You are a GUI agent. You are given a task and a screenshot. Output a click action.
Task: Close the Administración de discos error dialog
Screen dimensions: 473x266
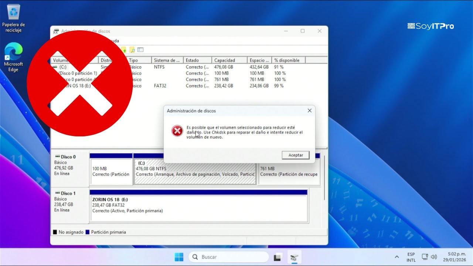click(310, 110)
